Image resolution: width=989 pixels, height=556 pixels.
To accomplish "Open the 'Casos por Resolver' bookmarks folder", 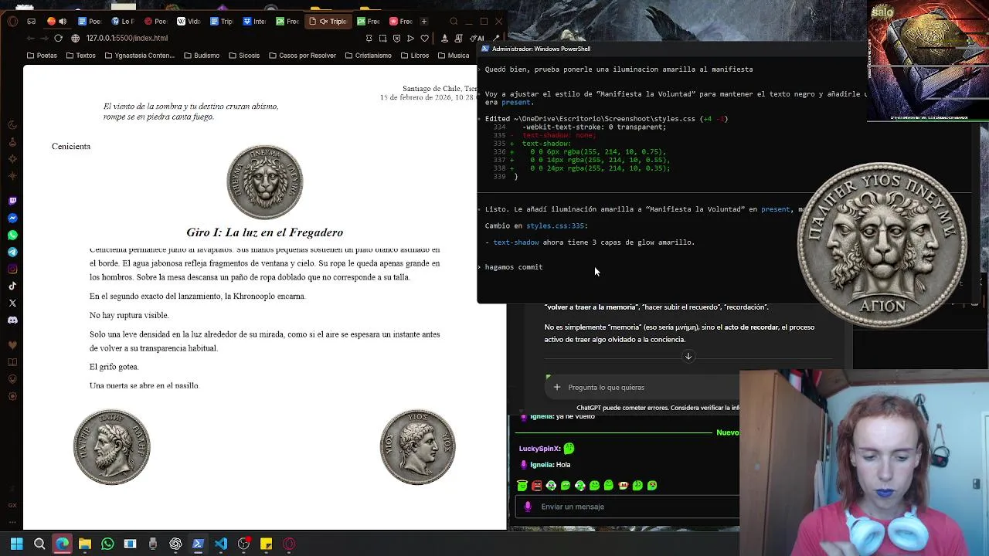I will click(302, 56).
